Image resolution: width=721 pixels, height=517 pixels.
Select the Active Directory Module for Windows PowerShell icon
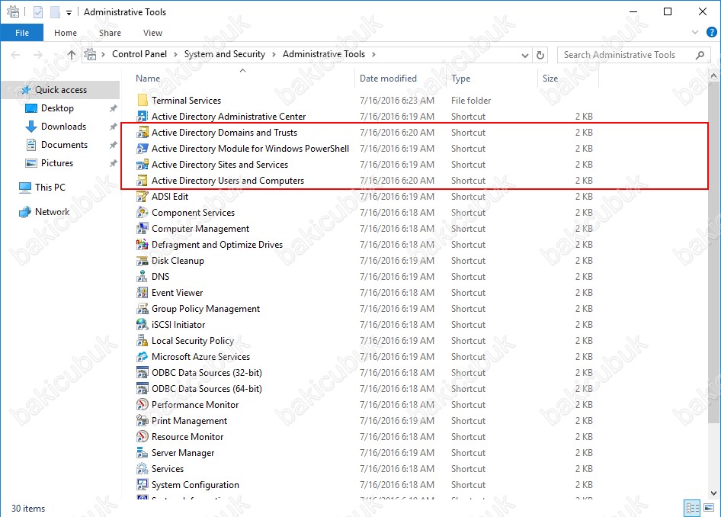click(143, 149)
